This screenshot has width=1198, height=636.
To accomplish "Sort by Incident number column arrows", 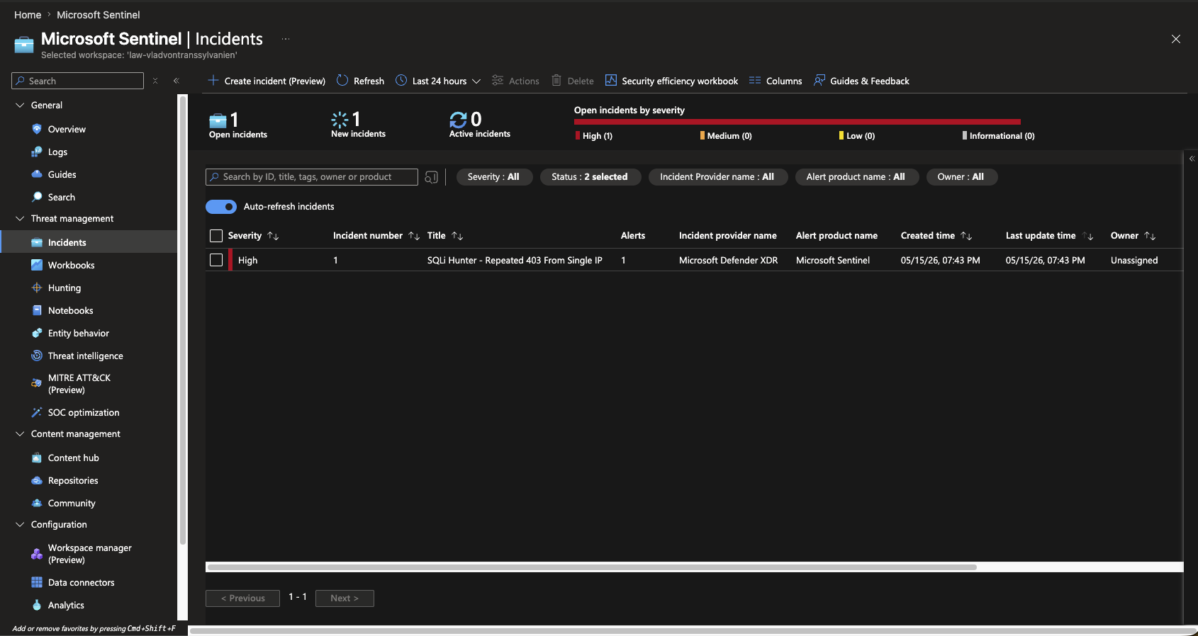I will tap(414, 236).
